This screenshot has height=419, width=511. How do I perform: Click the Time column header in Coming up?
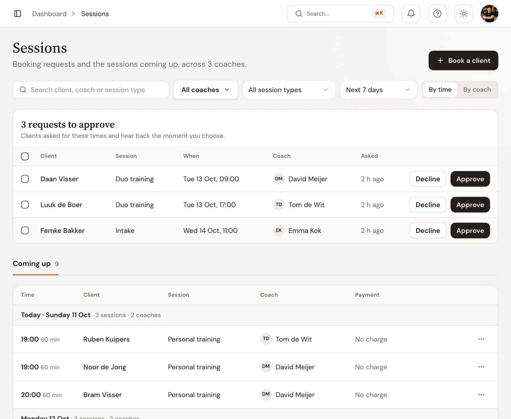(x=28, y=295)
